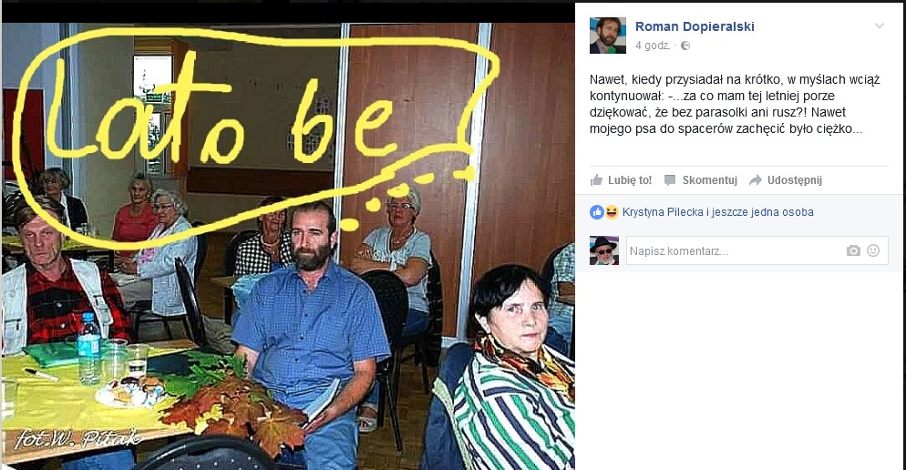
Task: Open the emoji picker smiley icon
Action: pos(873,250)
